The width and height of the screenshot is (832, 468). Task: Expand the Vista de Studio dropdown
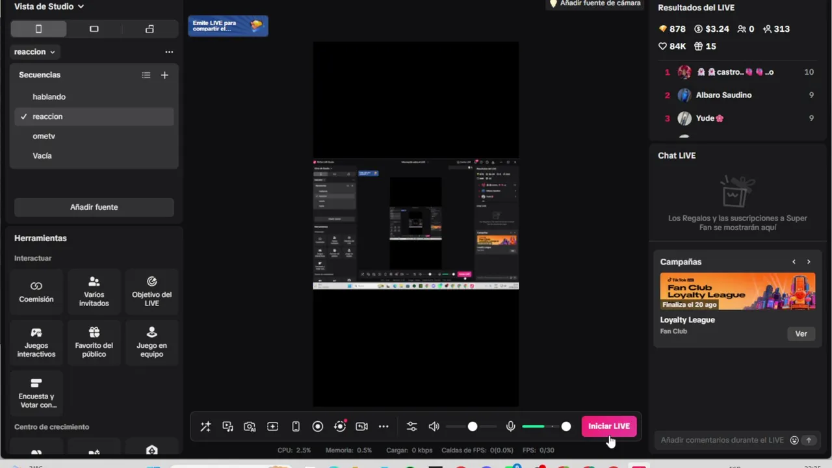[x=49, y=6]
